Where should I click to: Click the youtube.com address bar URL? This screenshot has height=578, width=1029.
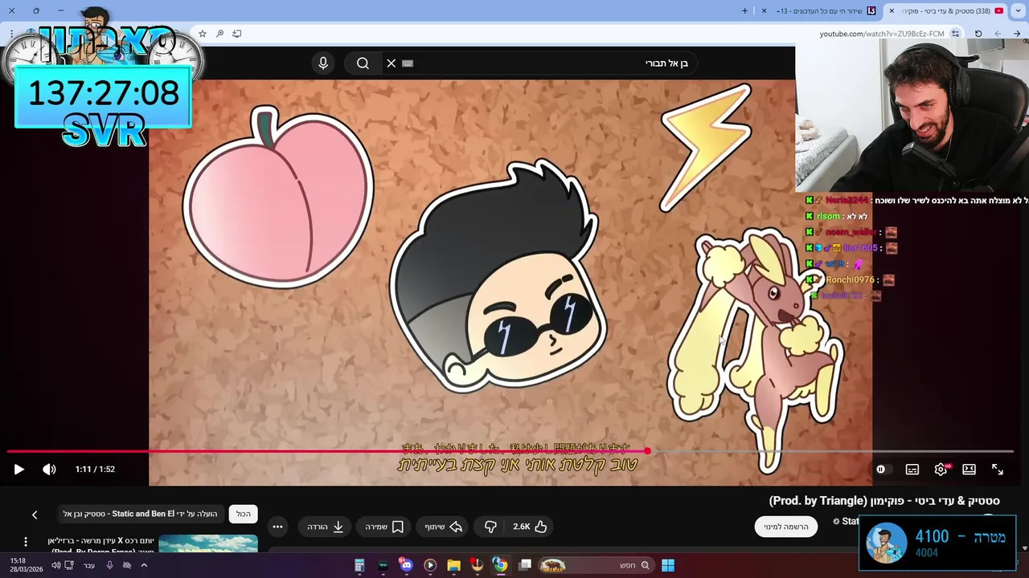point(882,34)
